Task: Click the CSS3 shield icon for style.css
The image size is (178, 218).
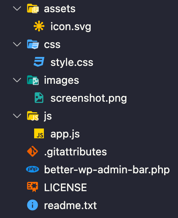Action: pyautogui.click(x=39, y=62)
